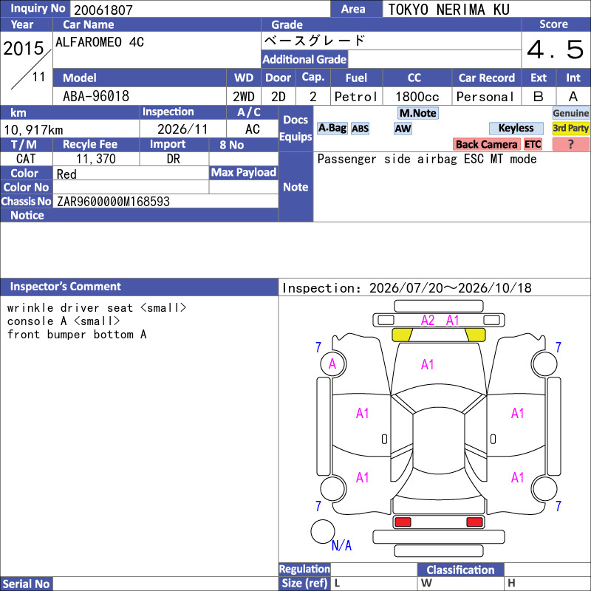Click the A-Bag equipment badge

pyautogui.click(x=332, y=129)
